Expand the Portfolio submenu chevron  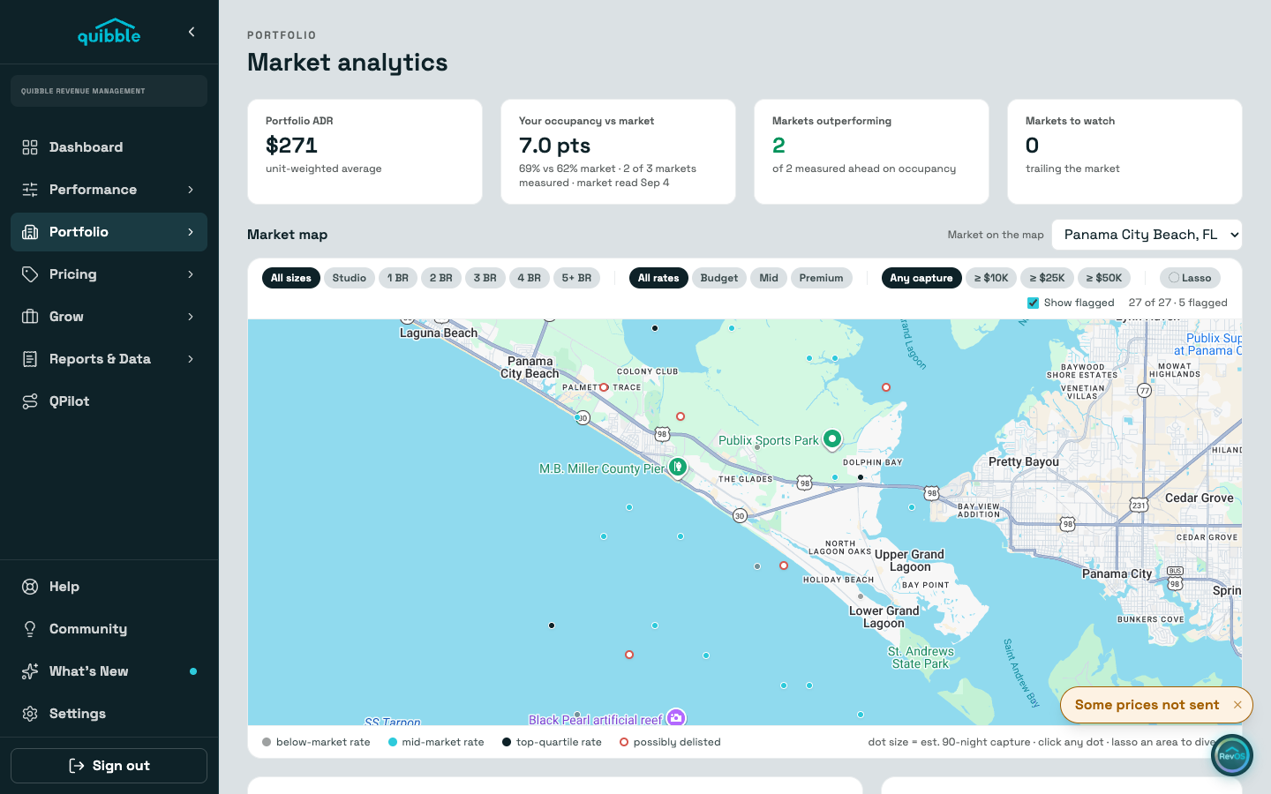191,232
